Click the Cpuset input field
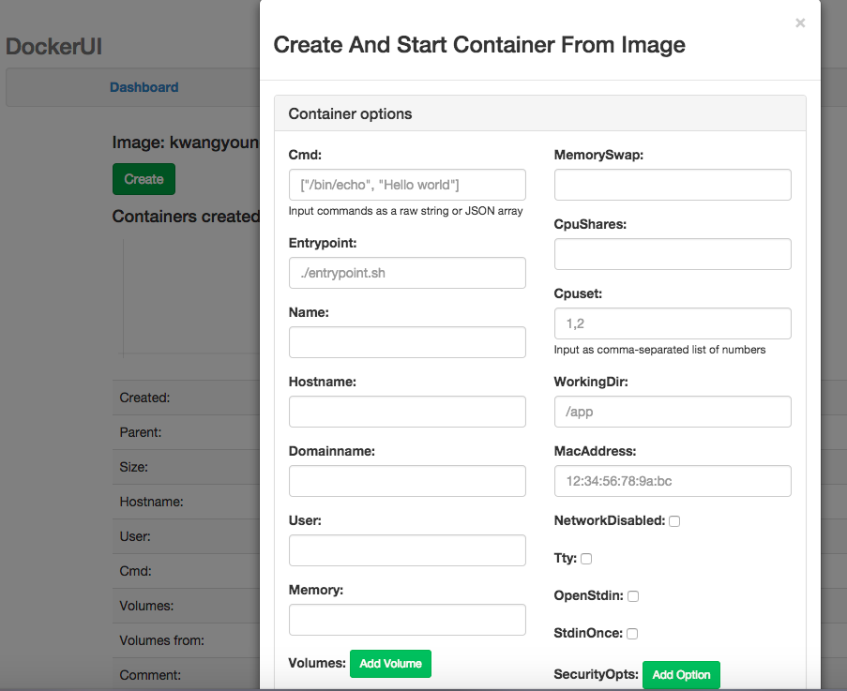This screenshot has width=847, height=691. (x=673, y=323)
